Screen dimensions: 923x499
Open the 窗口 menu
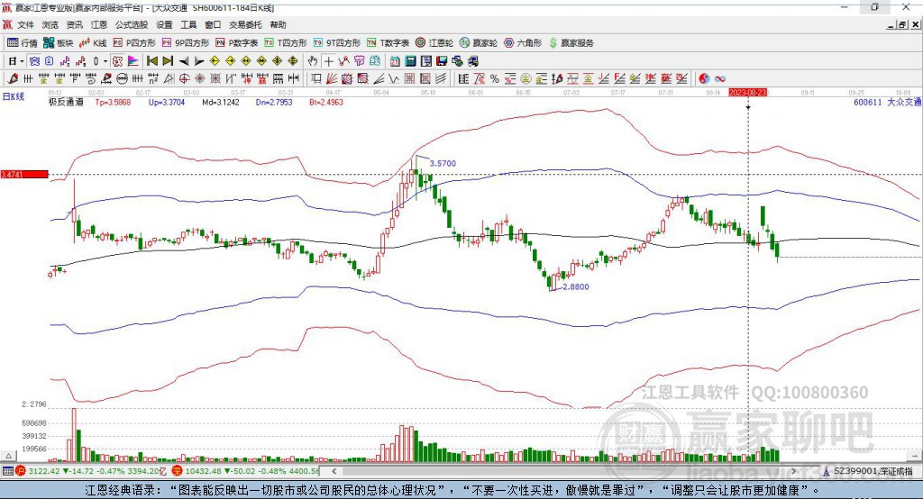[213, 24]
